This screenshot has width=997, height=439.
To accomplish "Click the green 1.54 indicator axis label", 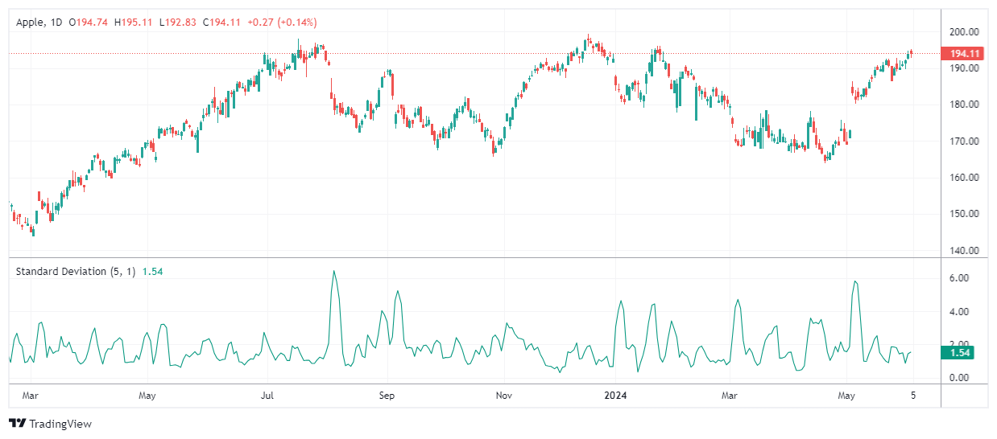I will (958, 352).
